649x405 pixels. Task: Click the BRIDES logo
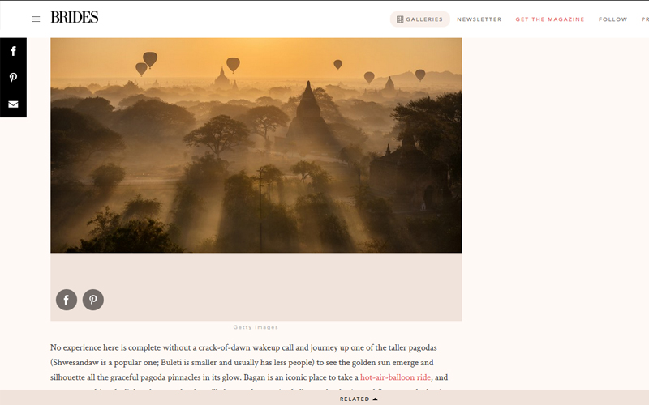tap(75, 17)
